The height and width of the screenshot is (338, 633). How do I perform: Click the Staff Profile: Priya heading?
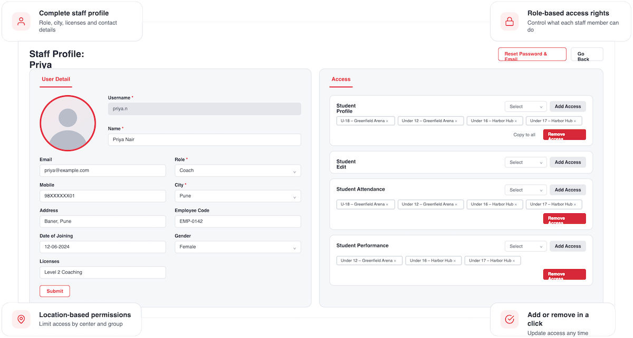57,59
